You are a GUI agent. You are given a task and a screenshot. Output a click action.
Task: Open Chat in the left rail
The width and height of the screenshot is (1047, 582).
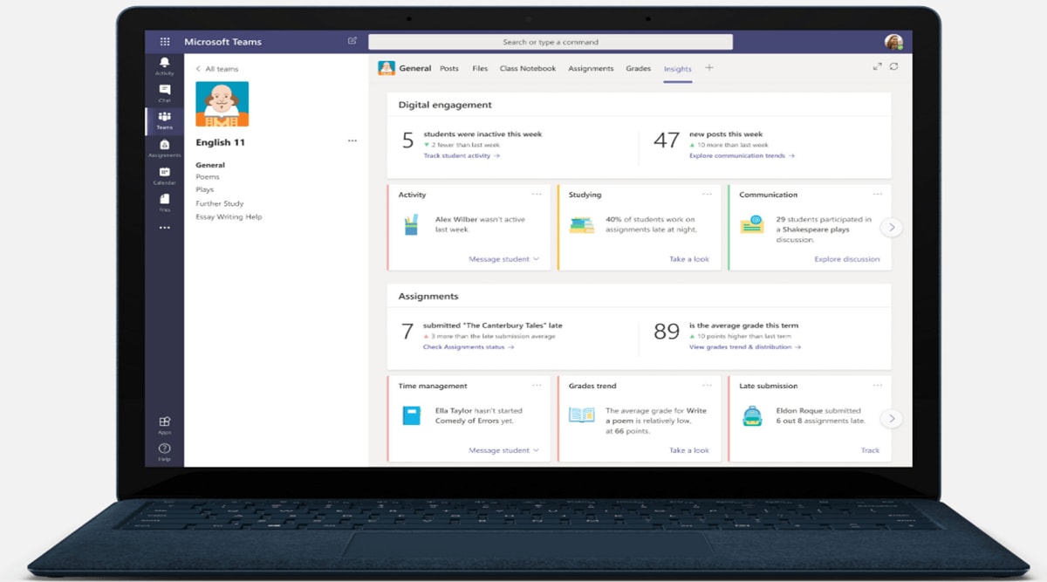(164, 91)
